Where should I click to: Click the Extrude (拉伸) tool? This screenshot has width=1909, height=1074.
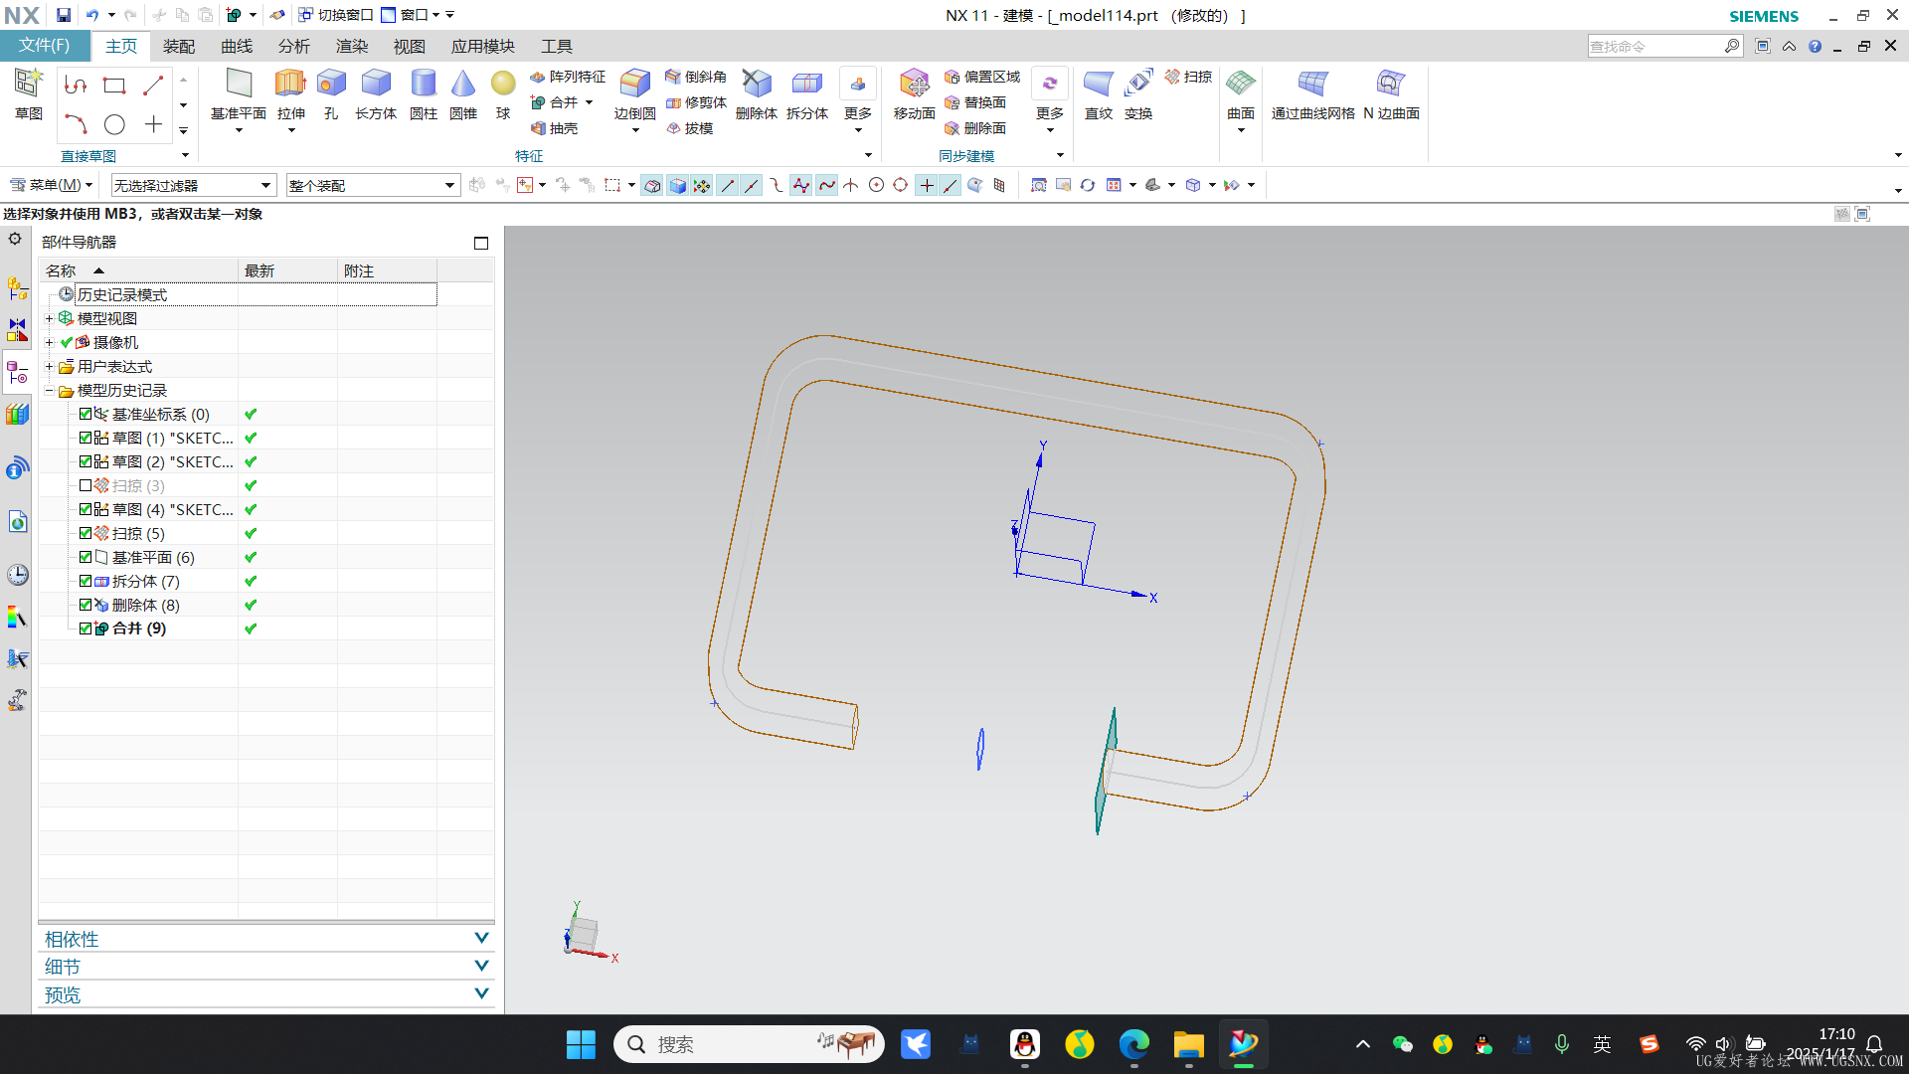(290, 94)
